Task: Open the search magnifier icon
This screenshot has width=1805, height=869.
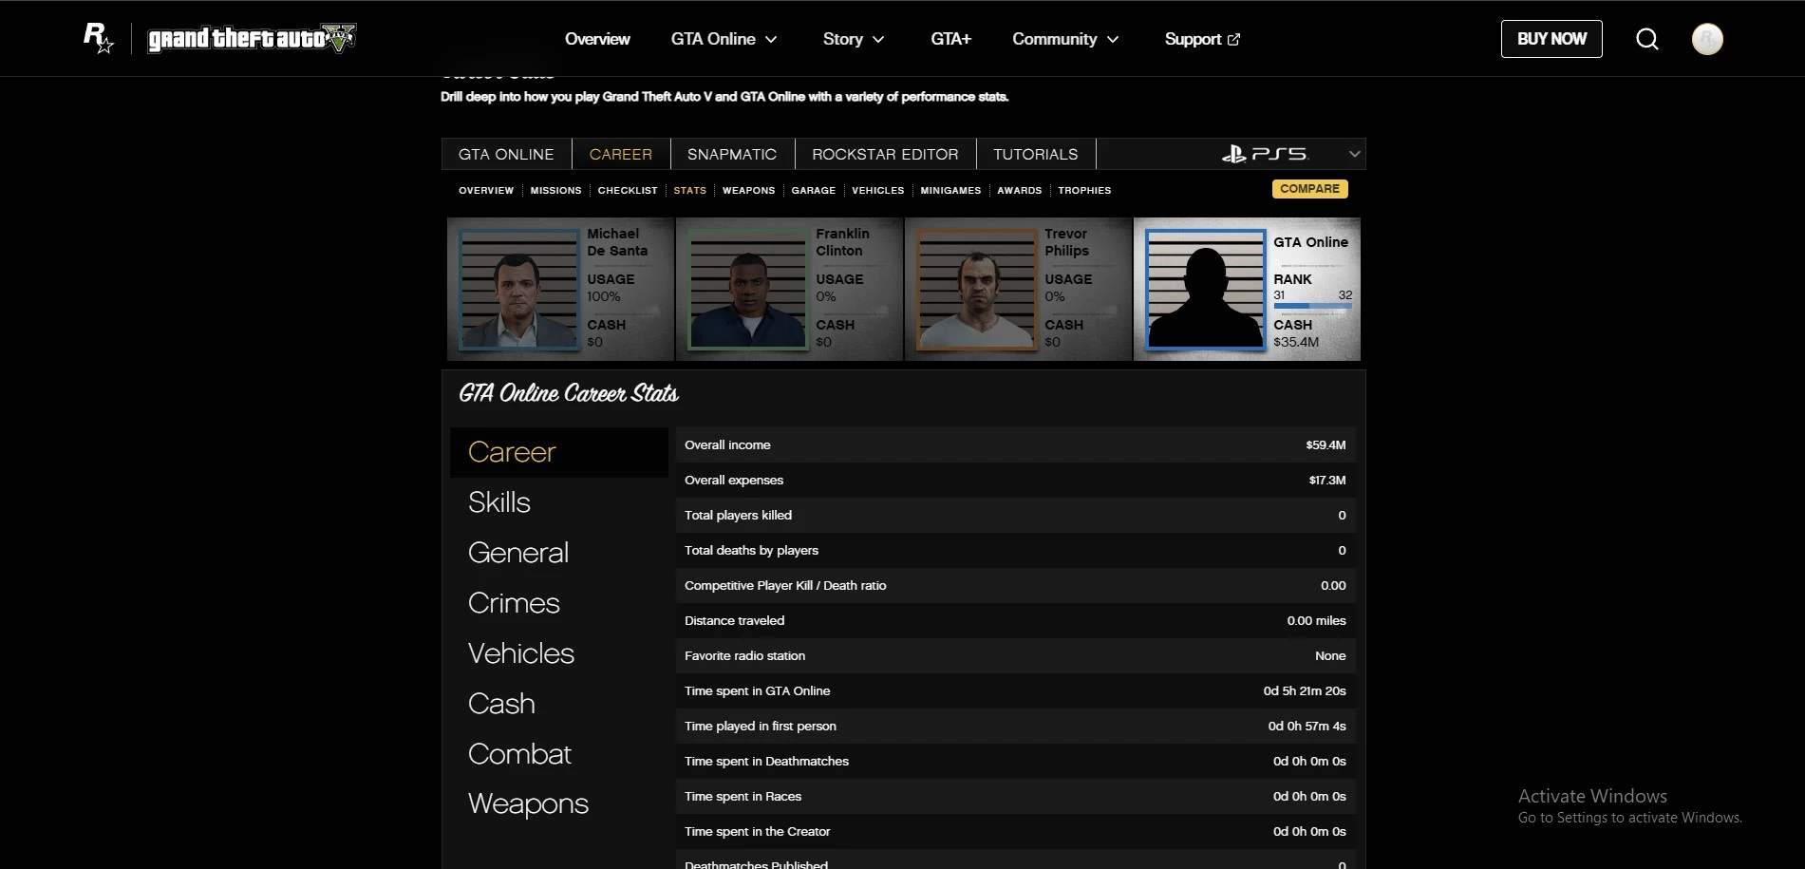Action: click(x=1647, y=39)
